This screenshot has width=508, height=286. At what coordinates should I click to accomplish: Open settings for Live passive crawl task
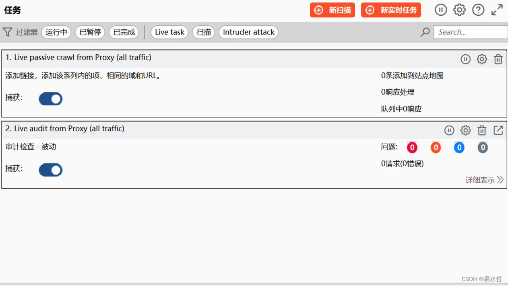(482, 59)
